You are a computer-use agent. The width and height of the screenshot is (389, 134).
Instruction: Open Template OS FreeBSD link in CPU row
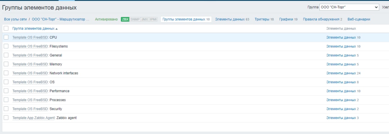[x=30, y=37]
